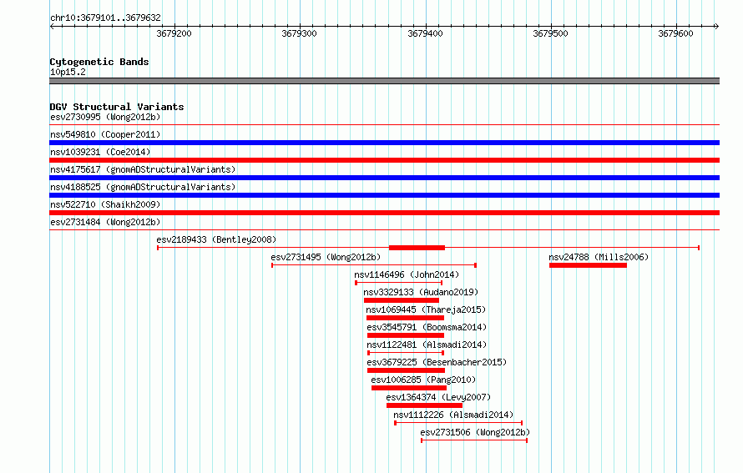
Task: Open nsv4188525 (gnomADStructuralVariants) label
Action: pos(143,187)
